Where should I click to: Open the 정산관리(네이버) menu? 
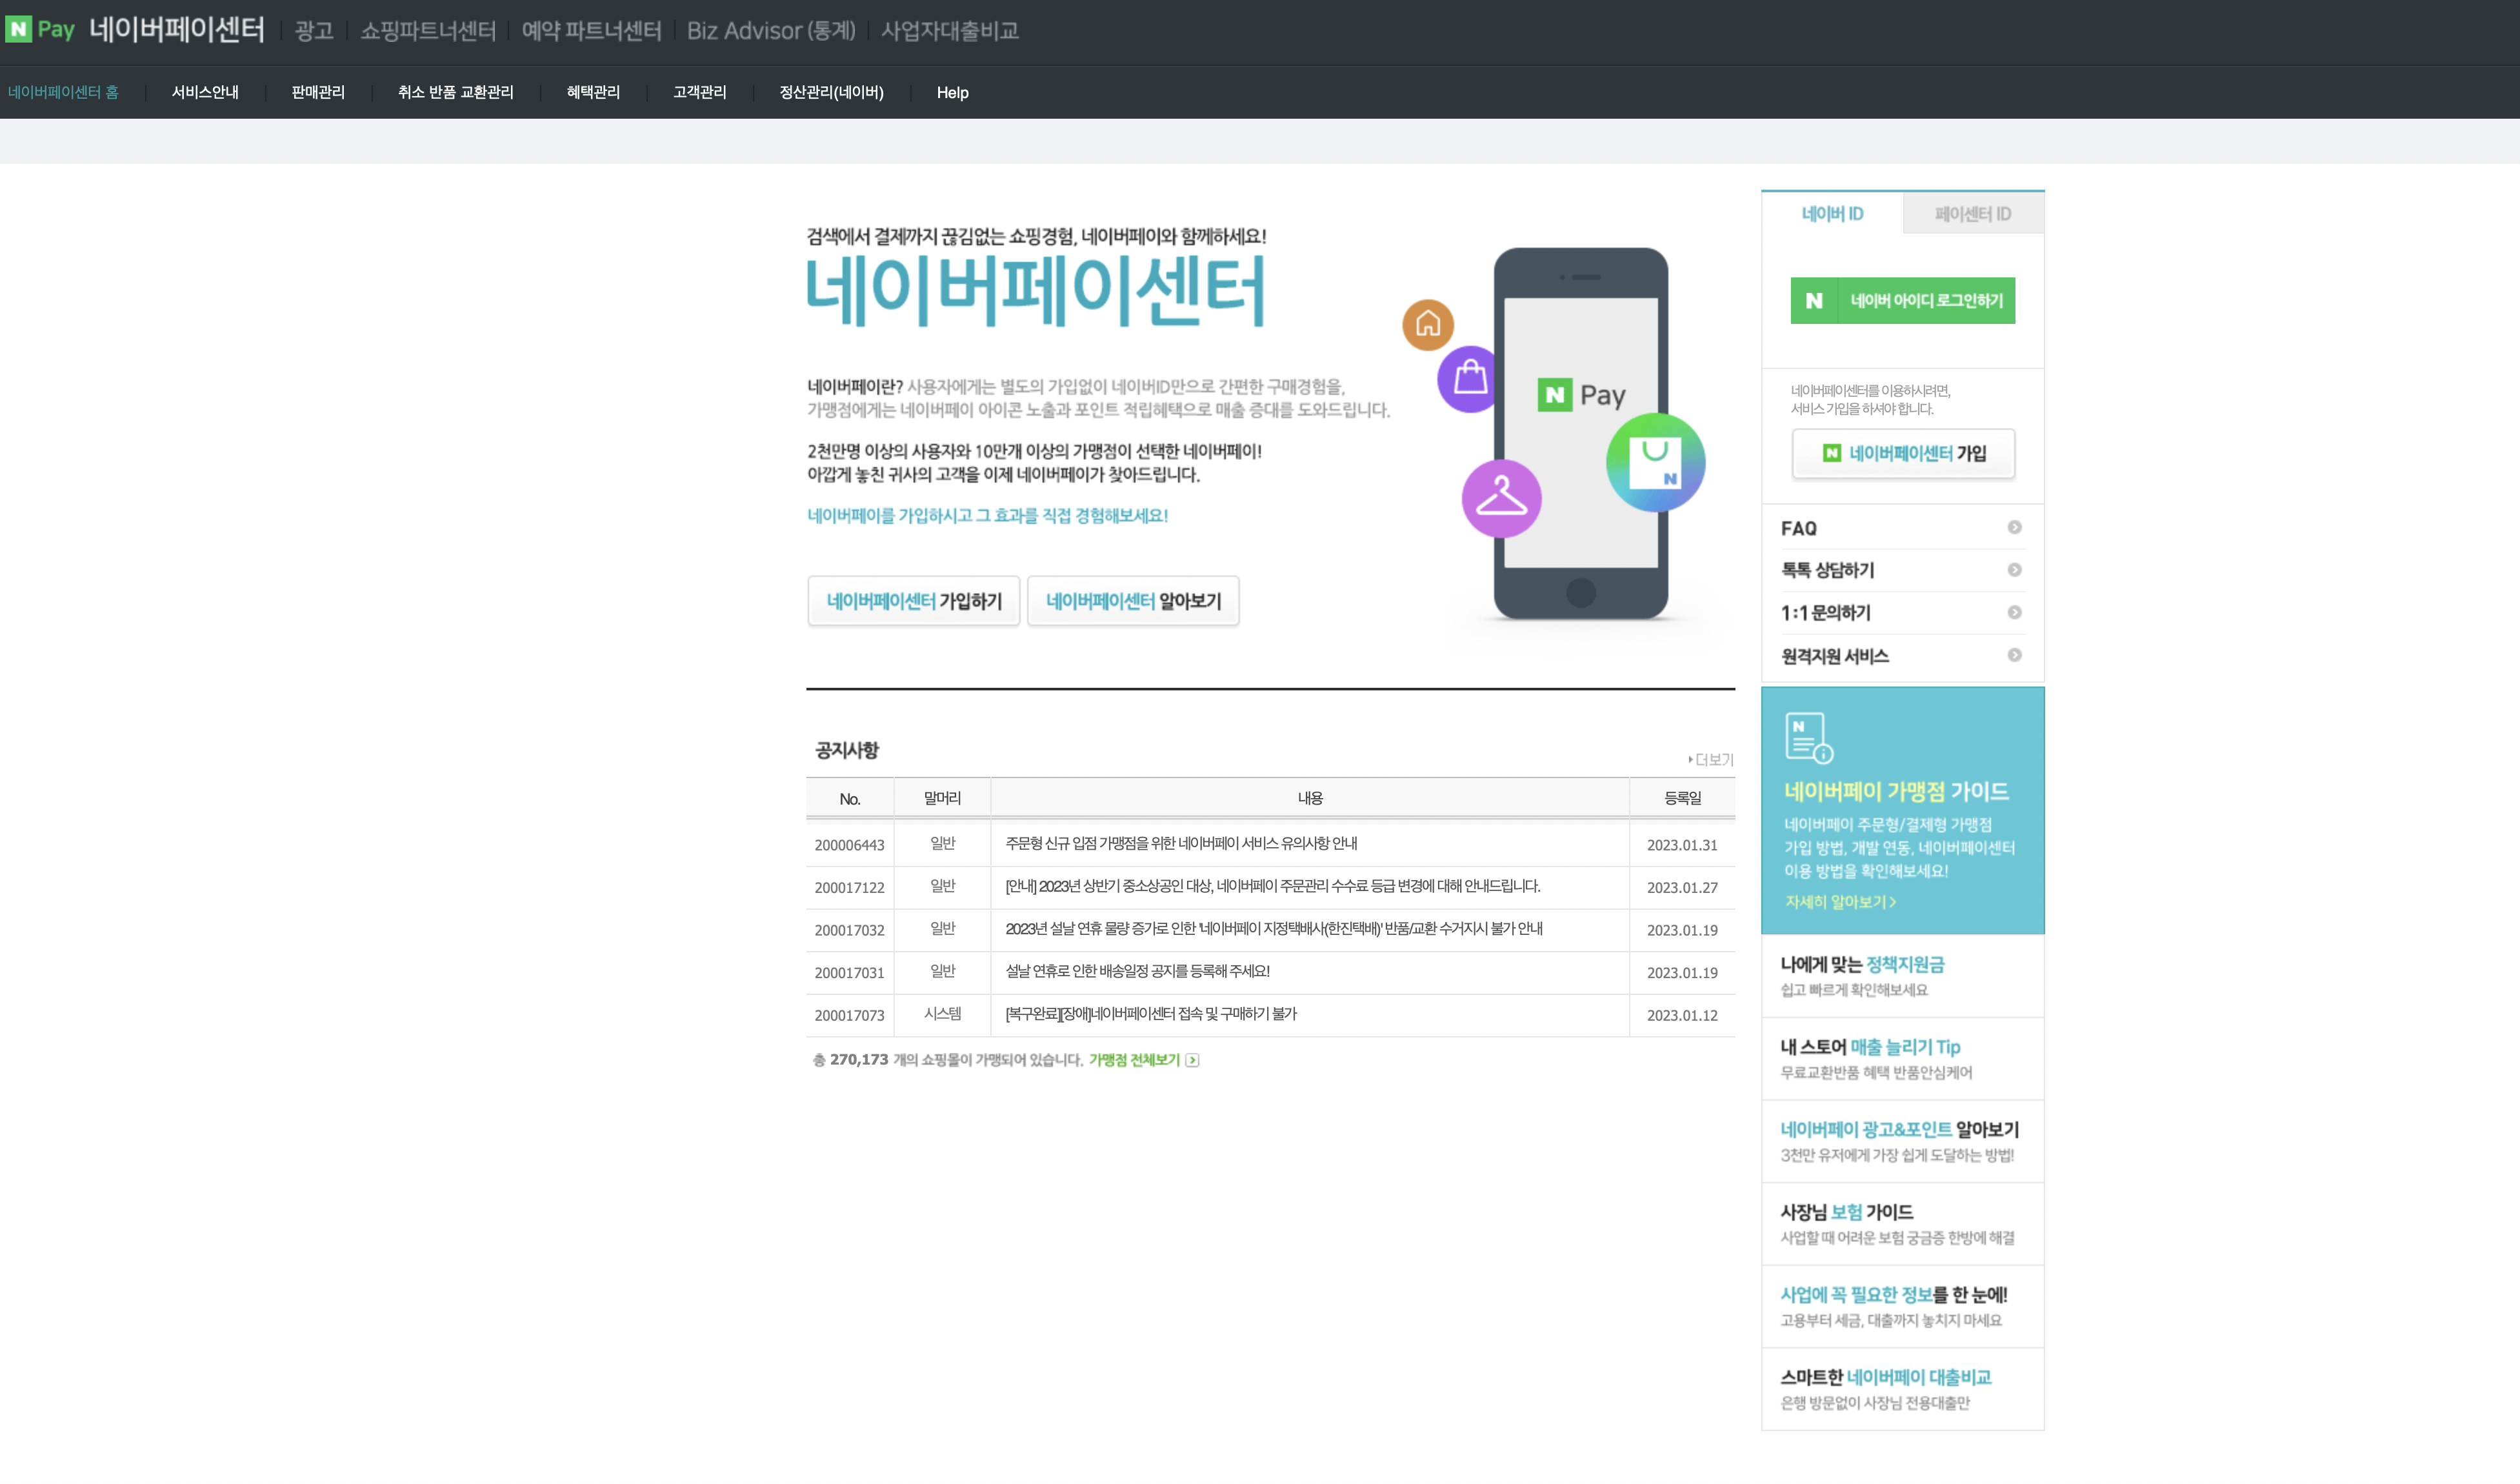pyautogui.click(x=832, y=92)
